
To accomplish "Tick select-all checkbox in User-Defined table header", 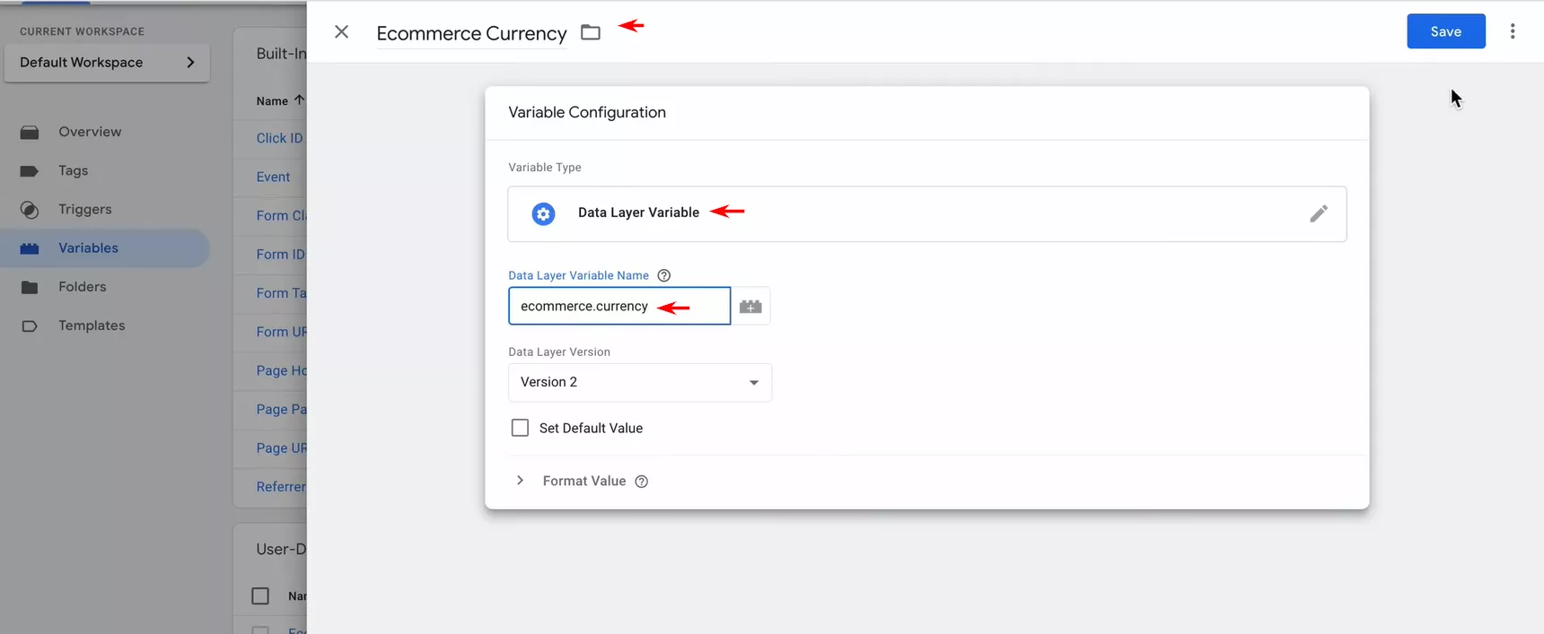I will click(x=260, y=596).
